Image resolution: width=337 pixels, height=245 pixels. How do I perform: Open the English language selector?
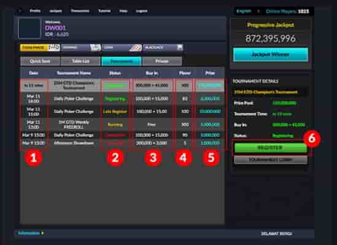244,11
